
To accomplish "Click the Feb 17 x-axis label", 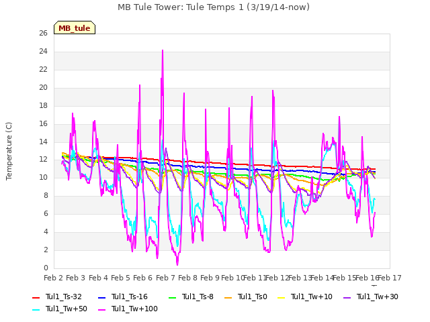I will point(390,278).
